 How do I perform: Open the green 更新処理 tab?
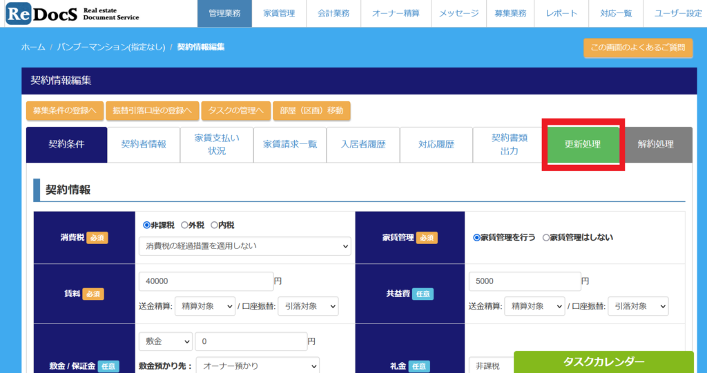point(583,145)
